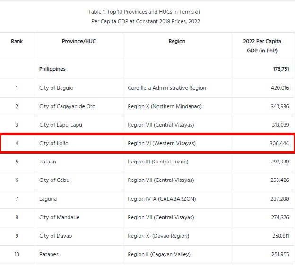Click the value 274,376

(x=280, y=217)
